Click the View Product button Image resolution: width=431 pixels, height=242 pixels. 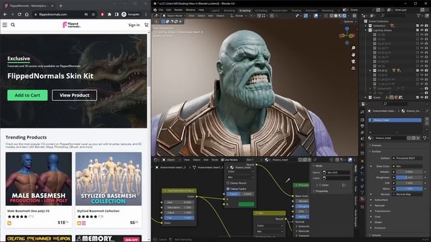(75, 95)
